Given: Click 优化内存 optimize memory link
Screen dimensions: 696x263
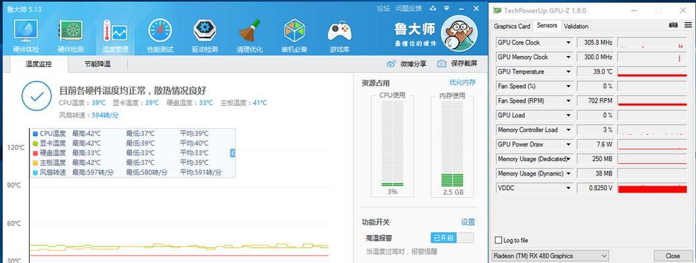Looking at the screenshot, I should click(463, 82).
